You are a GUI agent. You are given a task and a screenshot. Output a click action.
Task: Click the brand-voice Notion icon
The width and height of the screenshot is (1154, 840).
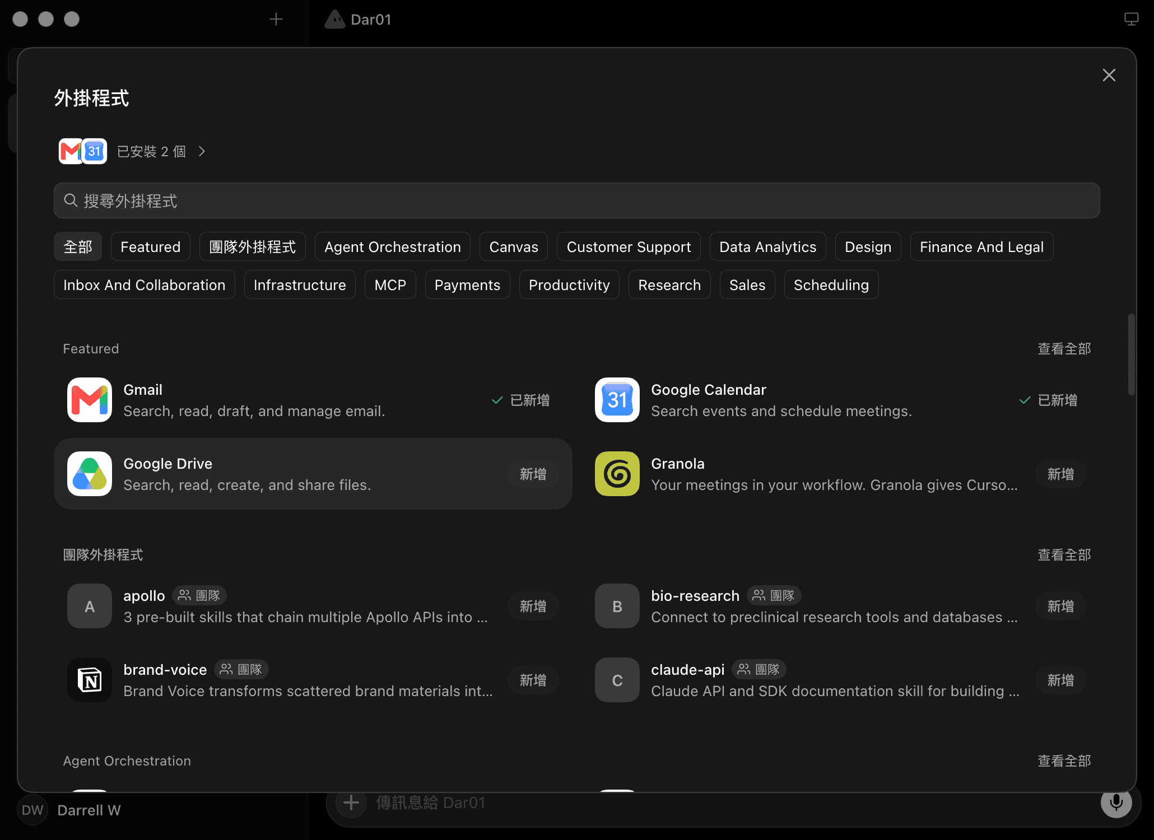[90, 680]
